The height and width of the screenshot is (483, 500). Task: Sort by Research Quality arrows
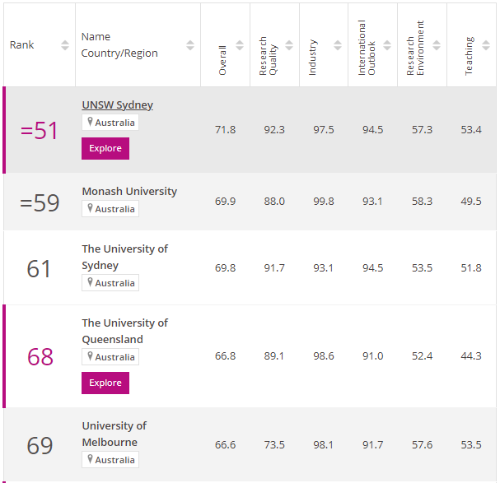289,45
